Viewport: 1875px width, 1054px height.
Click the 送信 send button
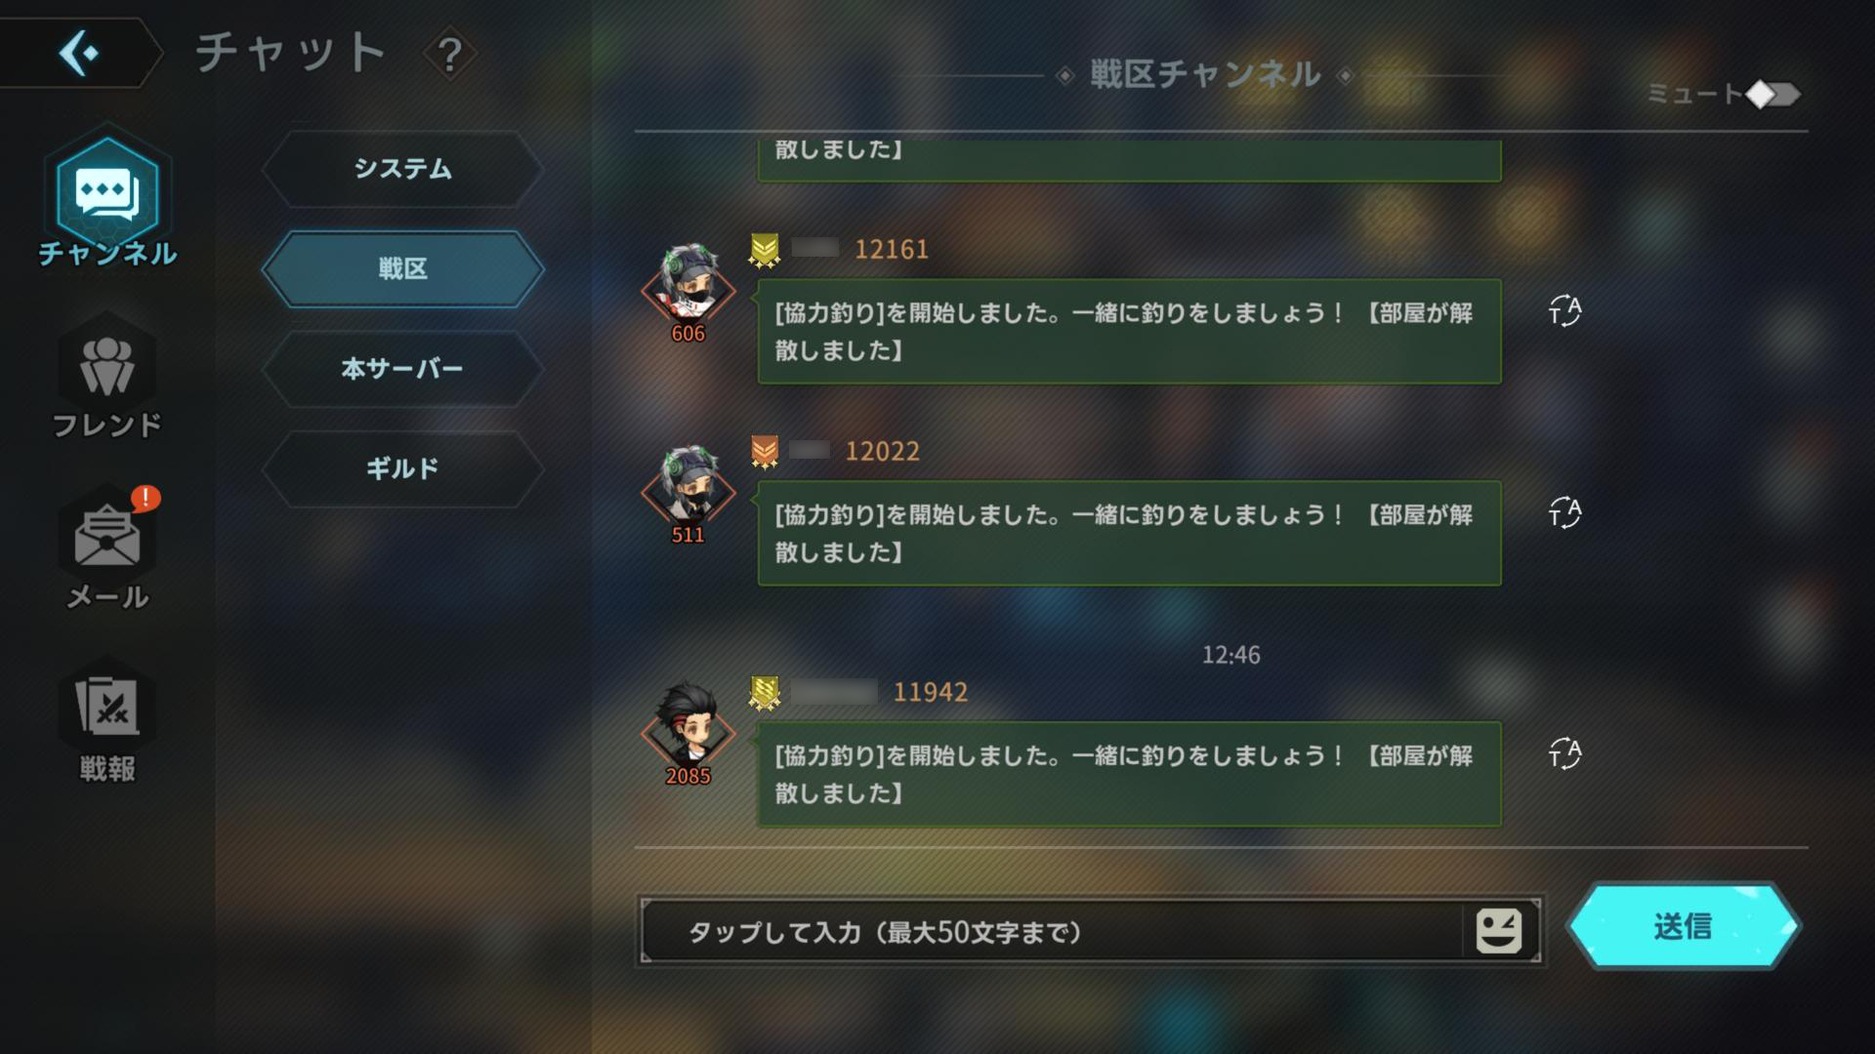coord(1684,926)
